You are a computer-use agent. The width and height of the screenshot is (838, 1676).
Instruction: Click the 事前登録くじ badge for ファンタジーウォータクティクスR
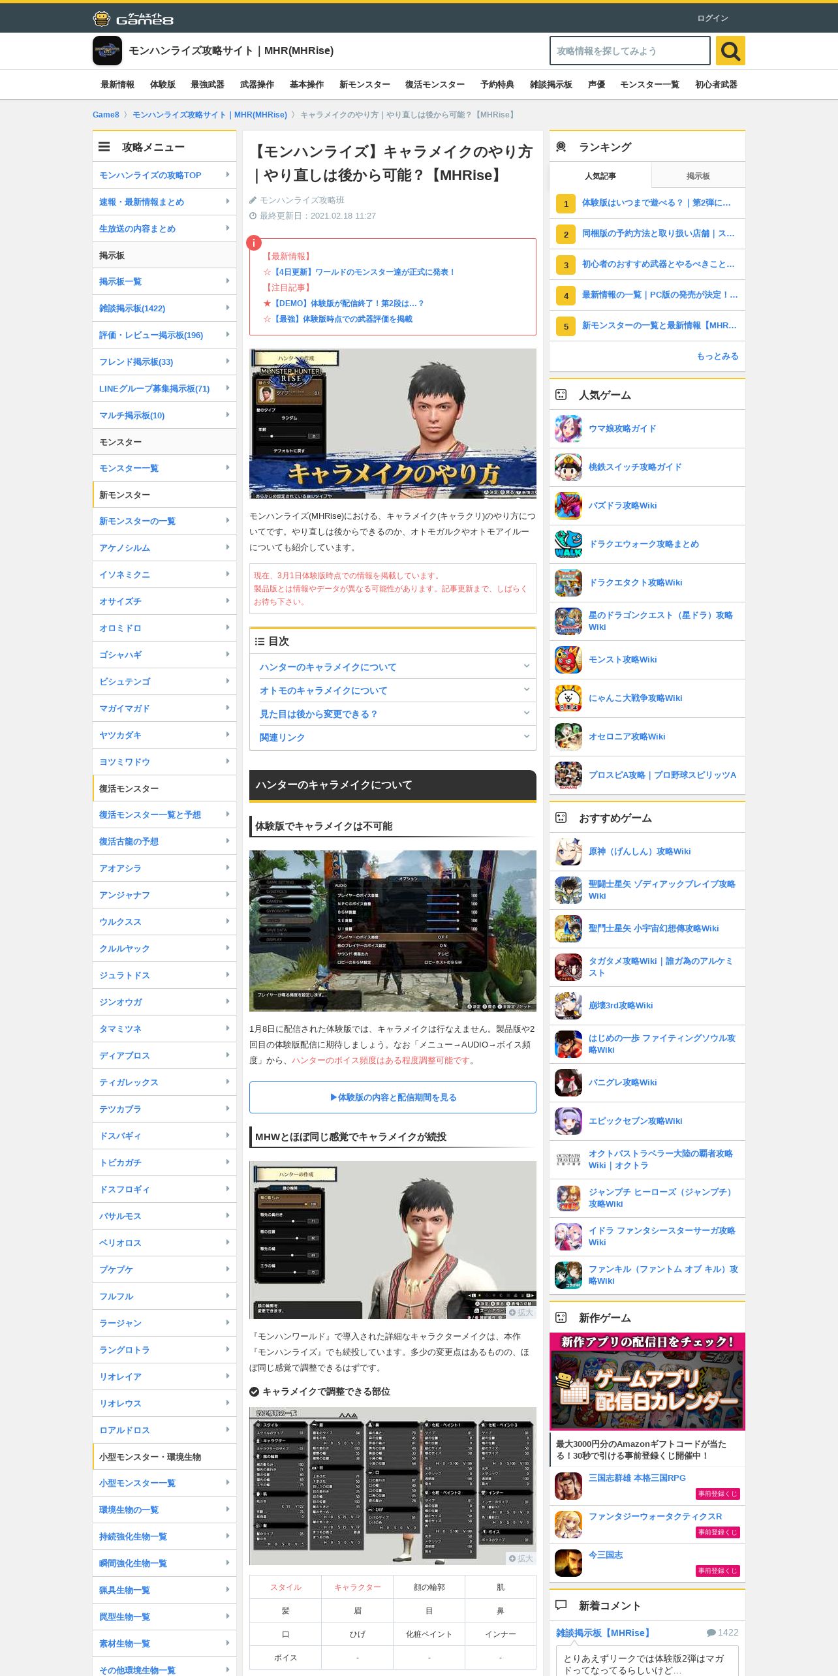(718, 1532)
